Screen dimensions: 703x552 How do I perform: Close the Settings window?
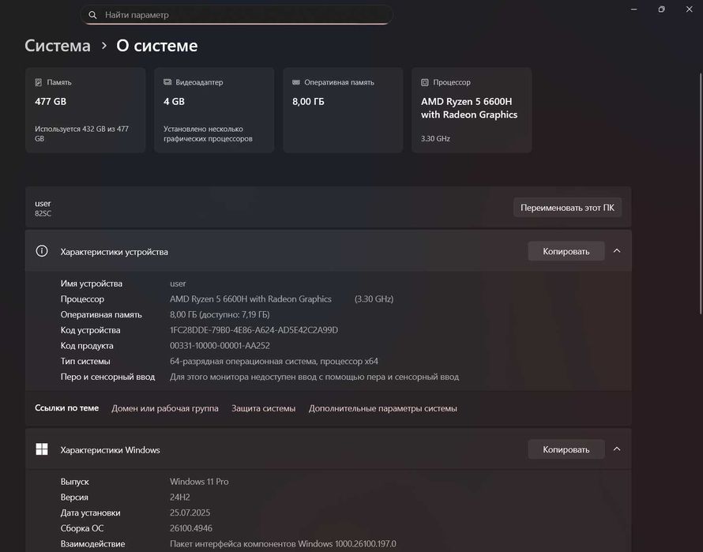pos(689,9)
